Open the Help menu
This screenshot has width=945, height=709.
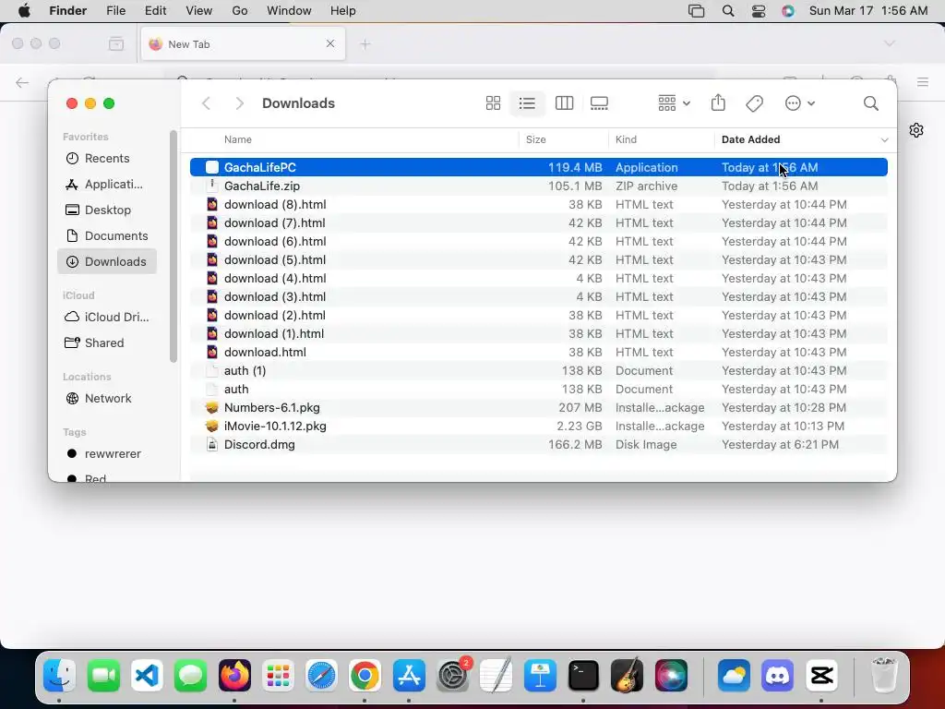click(x=343, y=11)
